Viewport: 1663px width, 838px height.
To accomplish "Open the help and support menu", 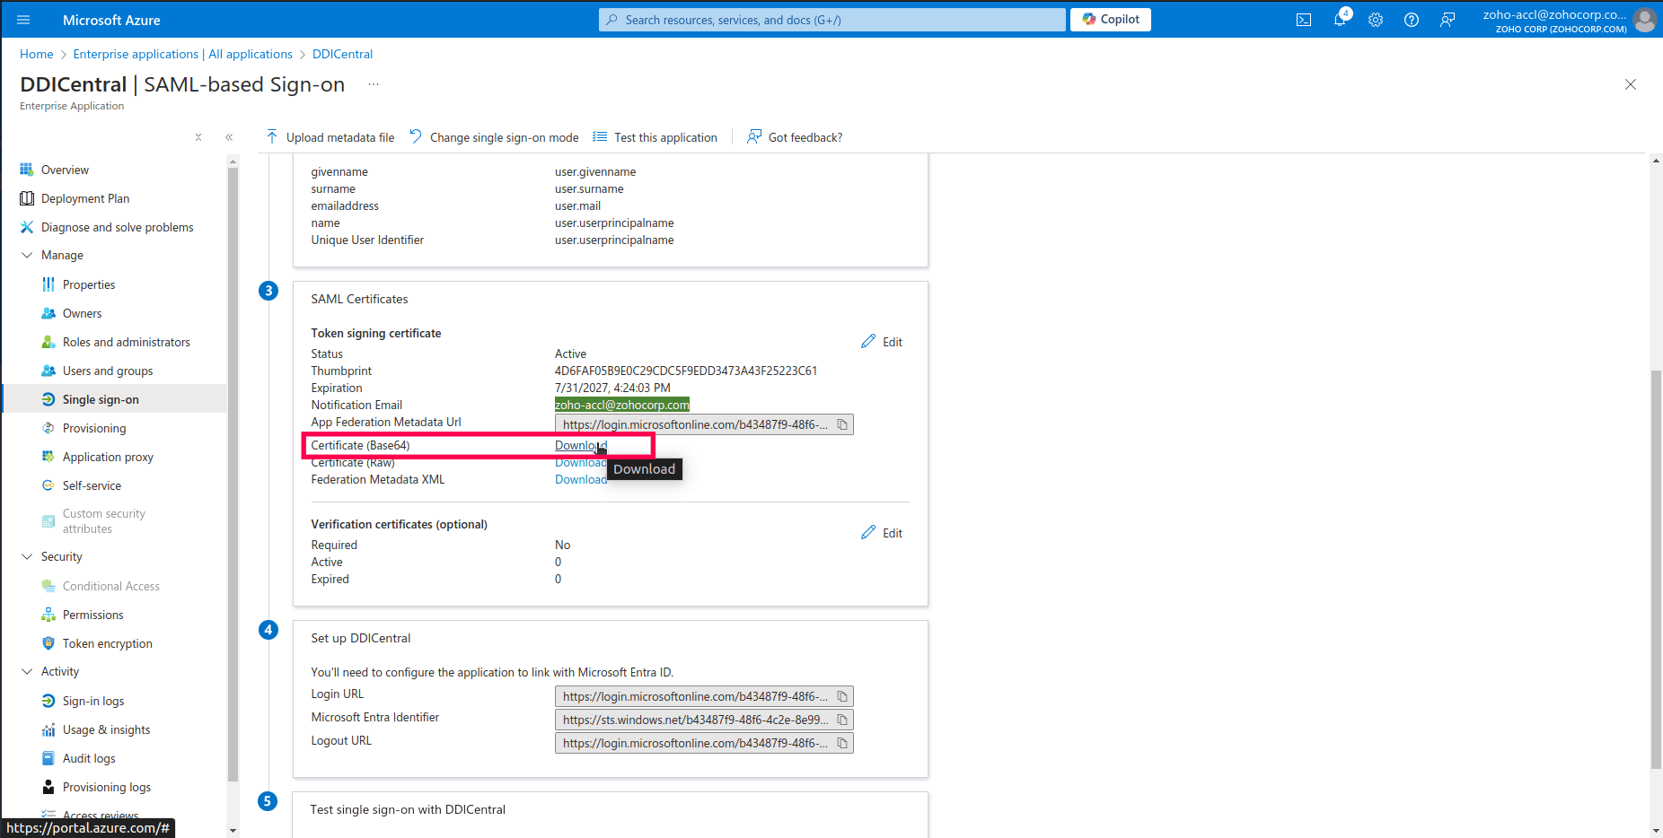I will coord(1411,19).
